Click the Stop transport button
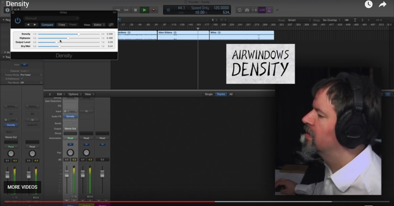Screen dimensions: 394x206 pos(135,10)
